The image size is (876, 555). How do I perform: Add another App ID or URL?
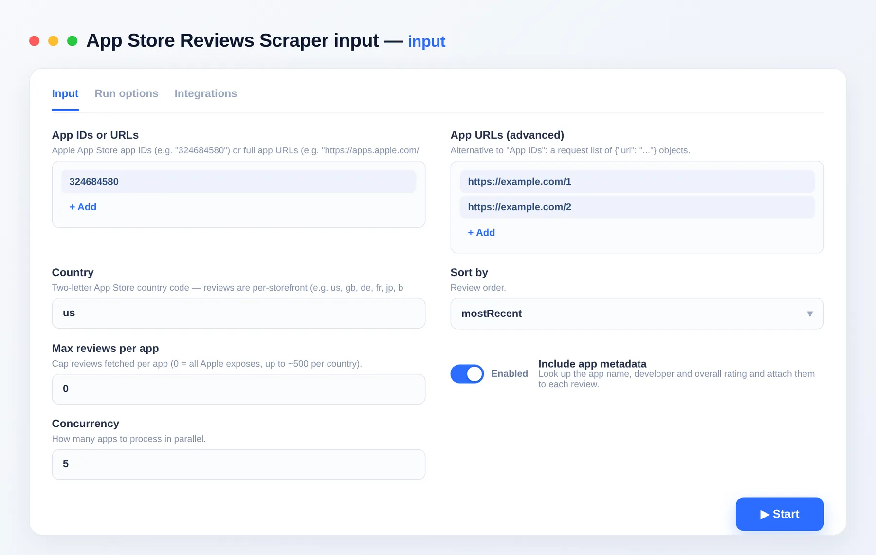pyautogui.click(x=83, y=207)
